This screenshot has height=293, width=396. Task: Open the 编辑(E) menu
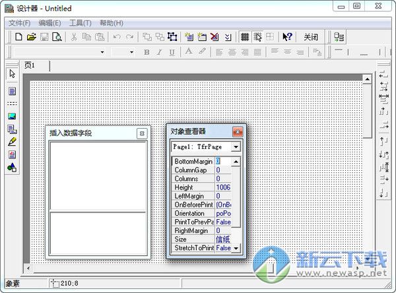[x=49, y=23]
